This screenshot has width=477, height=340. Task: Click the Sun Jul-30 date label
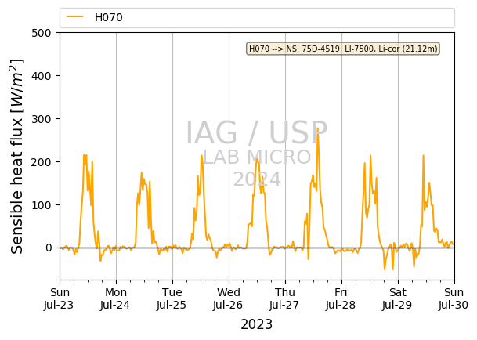(x=454, y=298)
